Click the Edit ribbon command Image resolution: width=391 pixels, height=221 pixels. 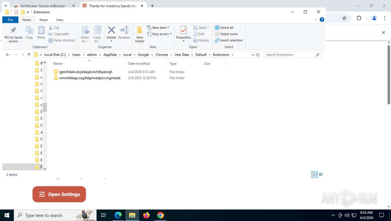[199, 34]
